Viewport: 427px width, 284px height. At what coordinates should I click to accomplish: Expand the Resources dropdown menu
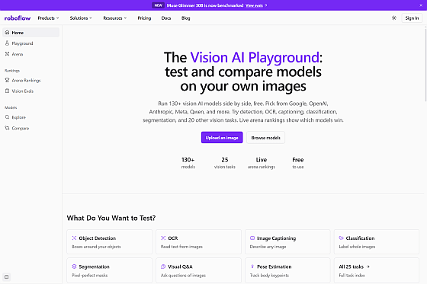coord(115,18)
